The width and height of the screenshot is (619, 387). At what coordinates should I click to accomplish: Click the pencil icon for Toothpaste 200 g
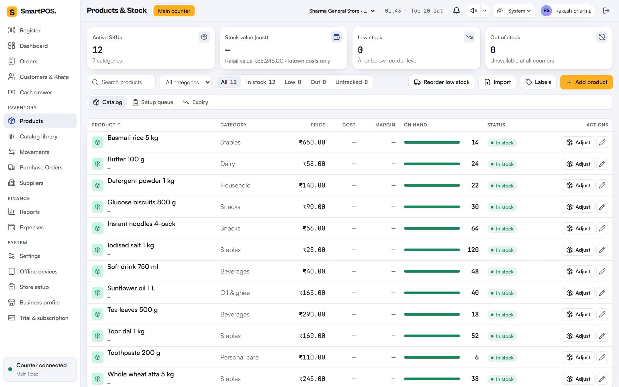[602, 357]
